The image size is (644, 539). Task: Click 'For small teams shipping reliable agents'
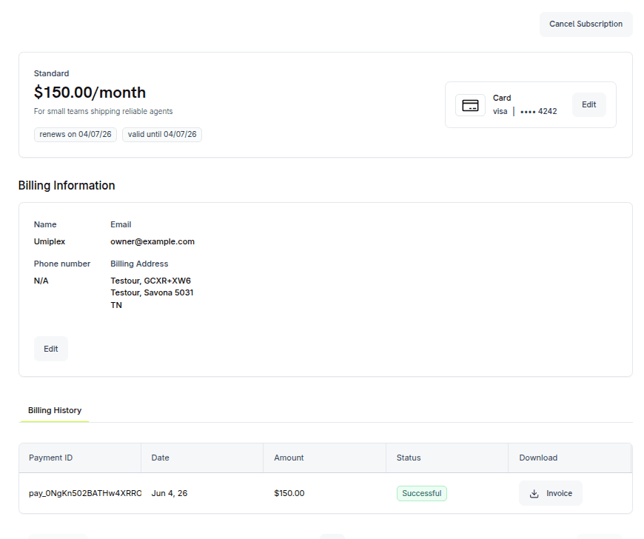(103, 111)
